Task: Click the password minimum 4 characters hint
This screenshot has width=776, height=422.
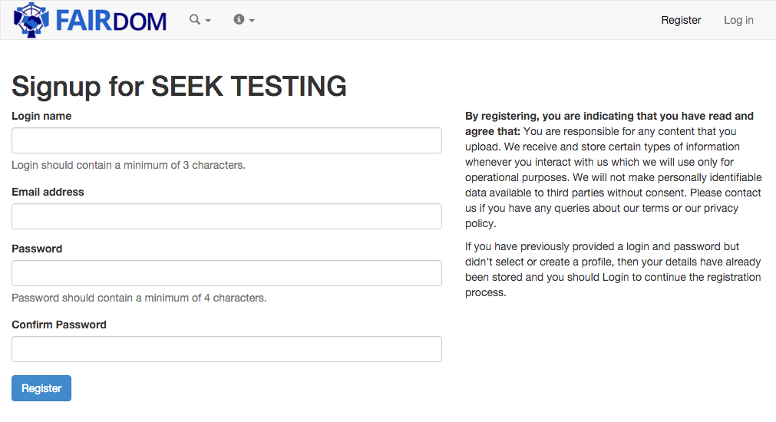Action: (139, 298)
